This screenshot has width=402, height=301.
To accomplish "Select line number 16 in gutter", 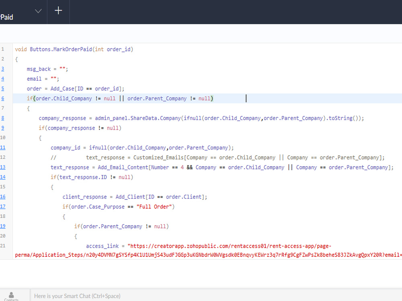I will pyautogui.click(x=2, y=197).
